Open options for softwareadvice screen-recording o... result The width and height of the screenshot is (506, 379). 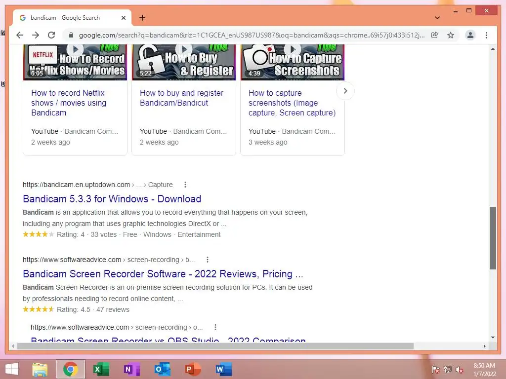[x=215, y=327]
